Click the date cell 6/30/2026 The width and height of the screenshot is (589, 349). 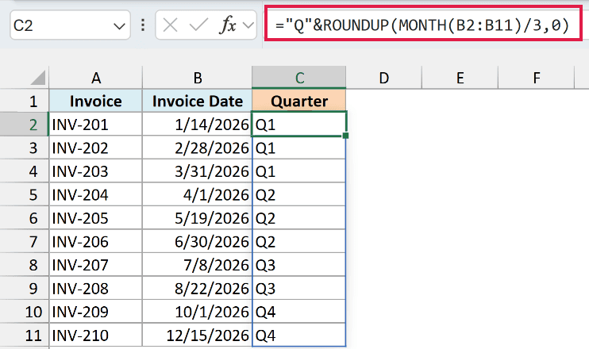pos(197,241)
